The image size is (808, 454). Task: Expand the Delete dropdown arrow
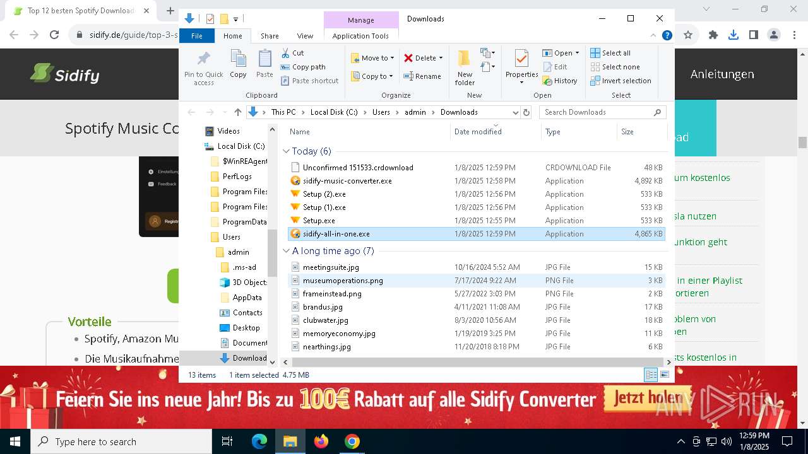441,58
